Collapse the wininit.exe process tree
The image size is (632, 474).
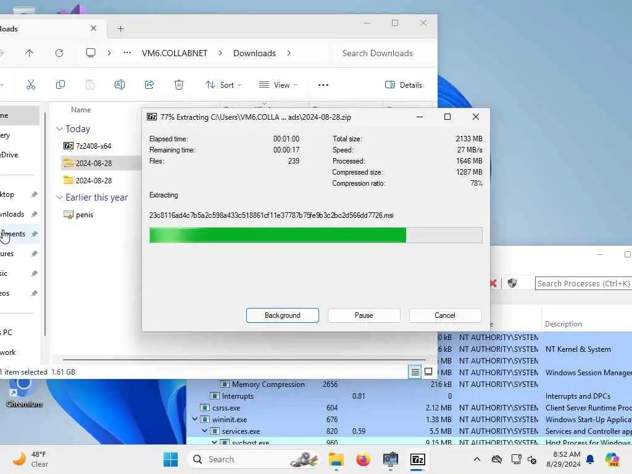194,419
